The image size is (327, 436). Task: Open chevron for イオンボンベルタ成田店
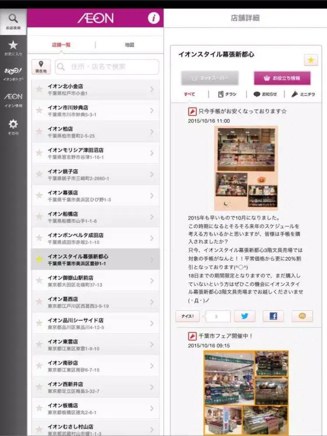click(x=152, y=238)
